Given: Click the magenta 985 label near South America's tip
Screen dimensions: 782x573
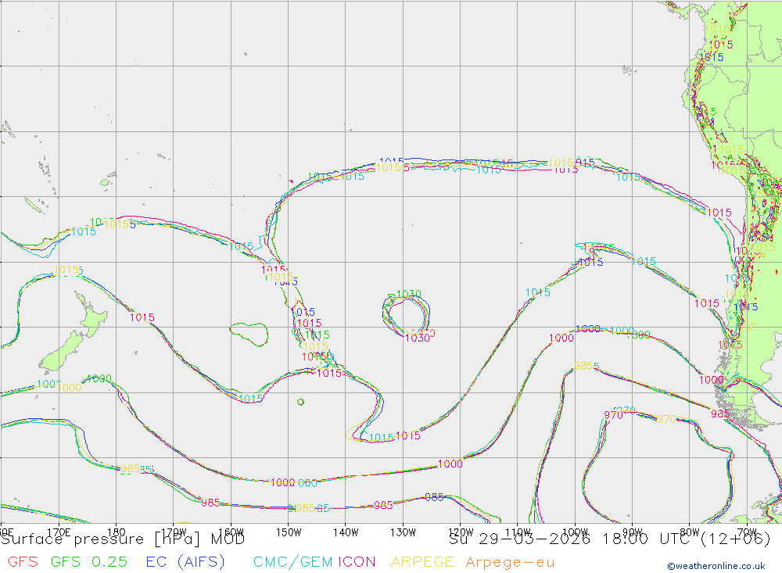Looking at the screenshot, I should click(720, 414).
